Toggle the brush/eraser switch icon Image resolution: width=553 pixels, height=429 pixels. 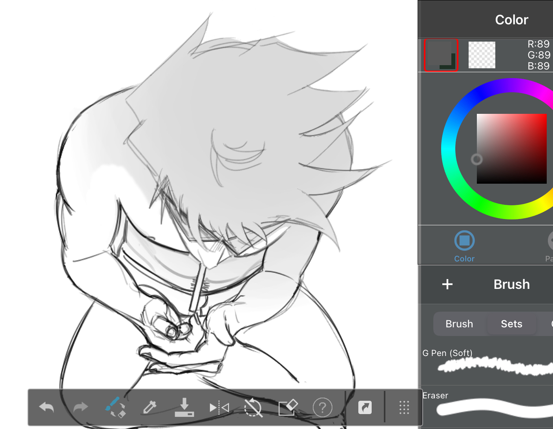pyautogui.click(x=115, y=408)
